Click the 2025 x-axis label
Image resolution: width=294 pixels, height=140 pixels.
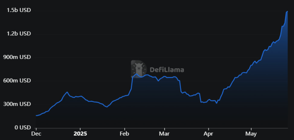(x=80, y=134)
